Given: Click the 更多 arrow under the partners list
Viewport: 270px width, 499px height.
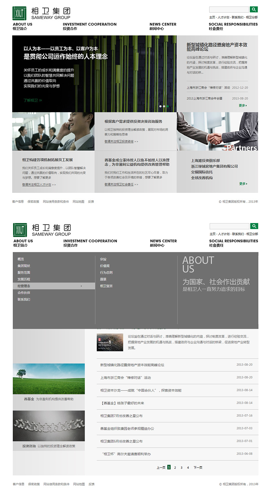Looking at the screenshot, I should (x=243, y=184).
